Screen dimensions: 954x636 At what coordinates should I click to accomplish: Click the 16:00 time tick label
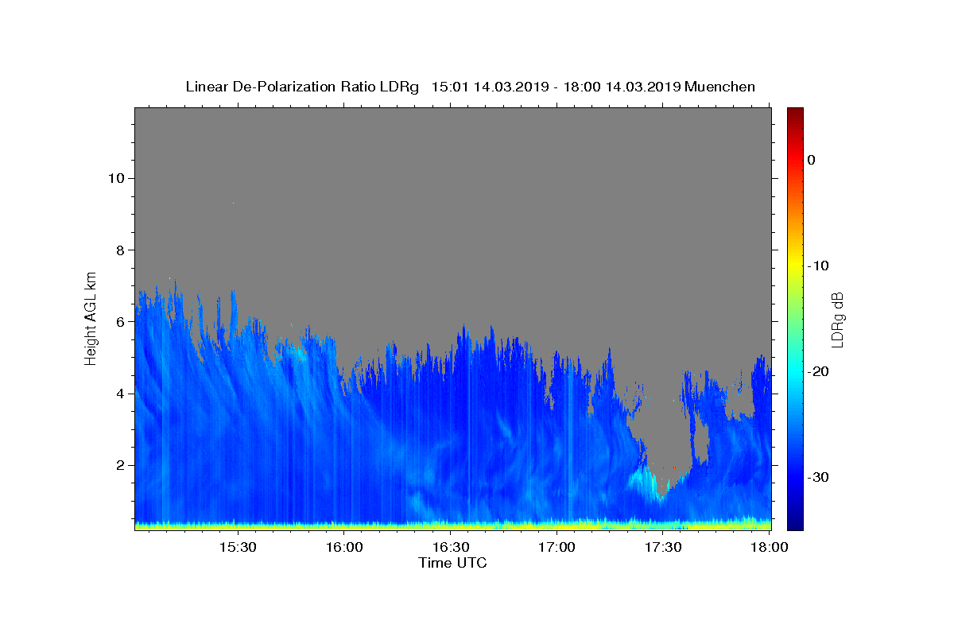(344, 548)
